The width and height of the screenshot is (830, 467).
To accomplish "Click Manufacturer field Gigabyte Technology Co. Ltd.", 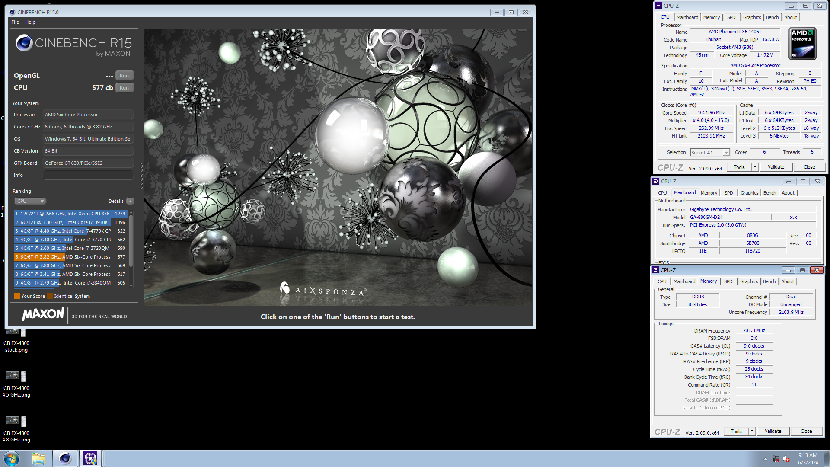I will 752,209.
